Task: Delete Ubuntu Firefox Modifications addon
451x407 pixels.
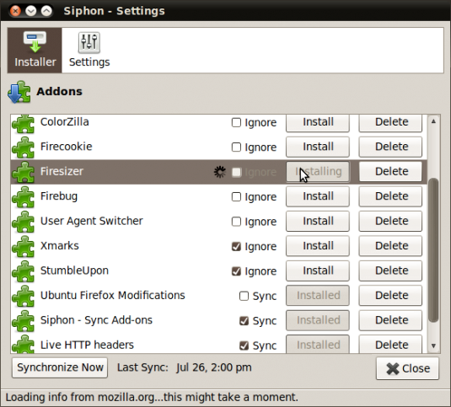Action: pyautogui.click(x=390, y=295)
